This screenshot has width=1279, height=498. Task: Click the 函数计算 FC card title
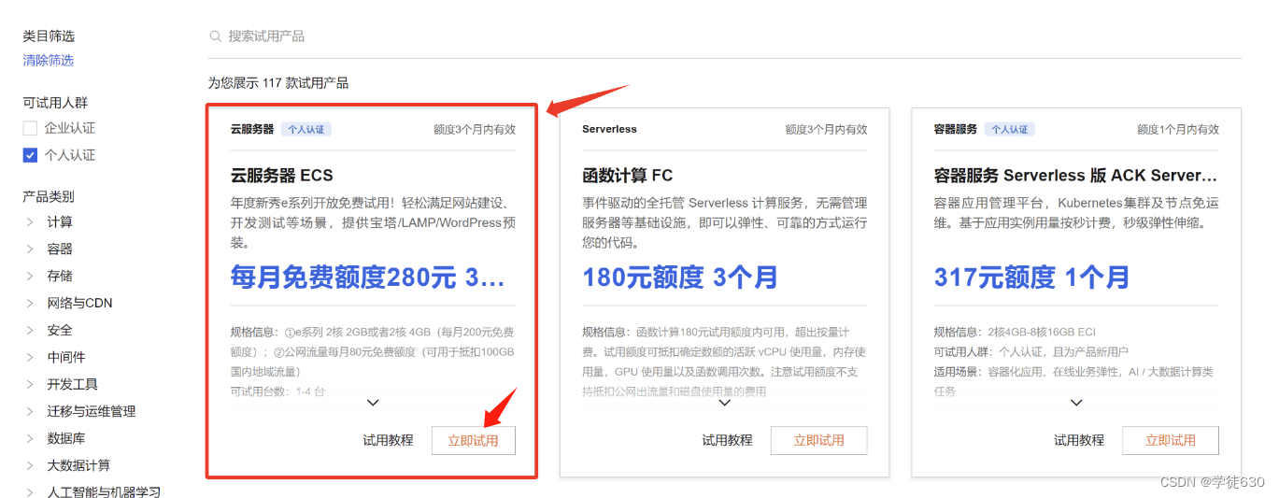pyautogui.click(x=627, y=176)
